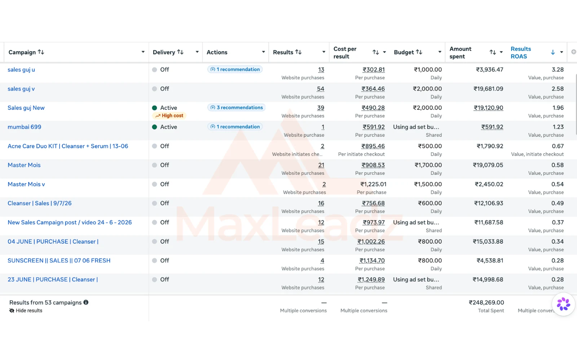This screenshot has height=361, width=577.
Task: Expand the Actions column dropdown
Action: [x=264, y=52]
